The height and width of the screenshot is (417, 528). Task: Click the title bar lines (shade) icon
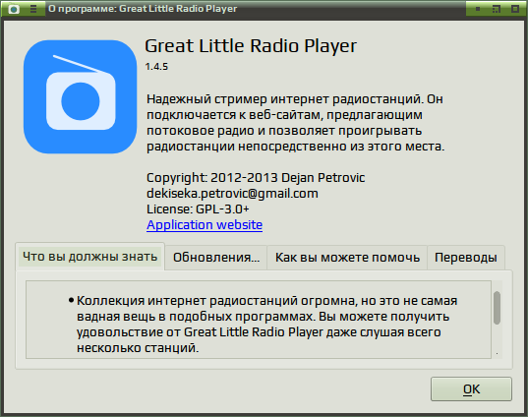point(33,9)
